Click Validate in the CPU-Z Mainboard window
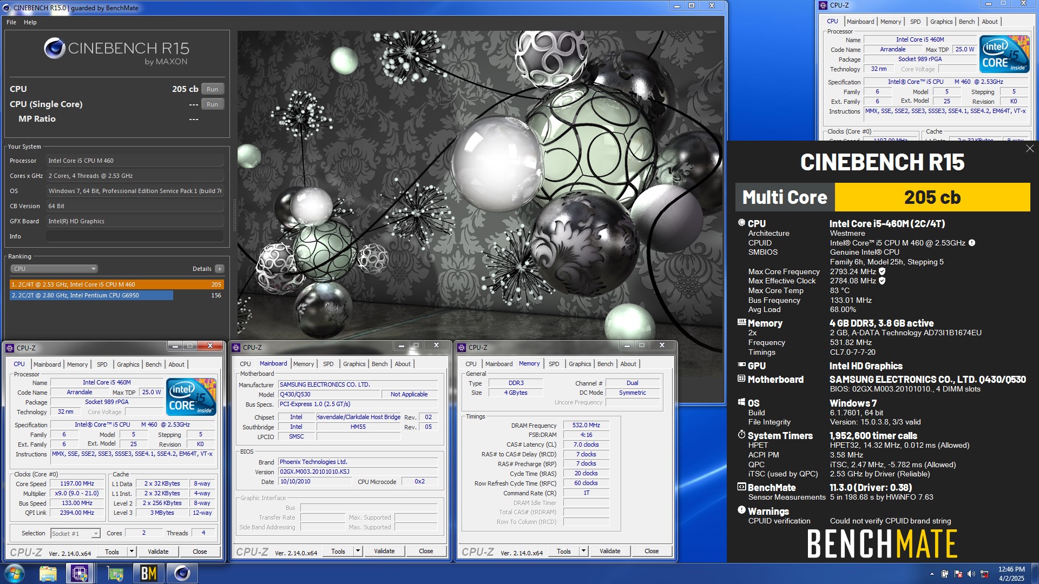 click(x=384, y=551)
